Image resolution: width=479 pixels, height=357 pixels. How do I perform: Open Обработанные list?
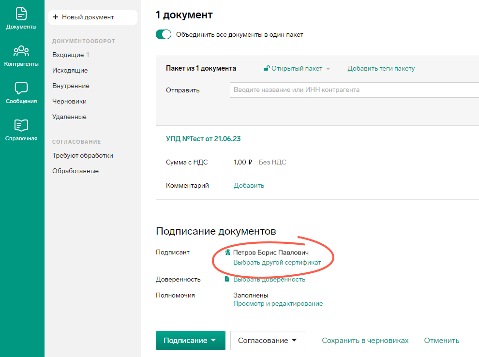pyautogui.click(x=75, y=171)
